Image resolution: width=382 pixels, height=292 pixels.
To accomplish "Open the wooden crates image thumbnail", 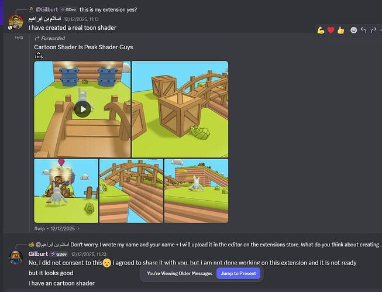I will pos(180,109).
